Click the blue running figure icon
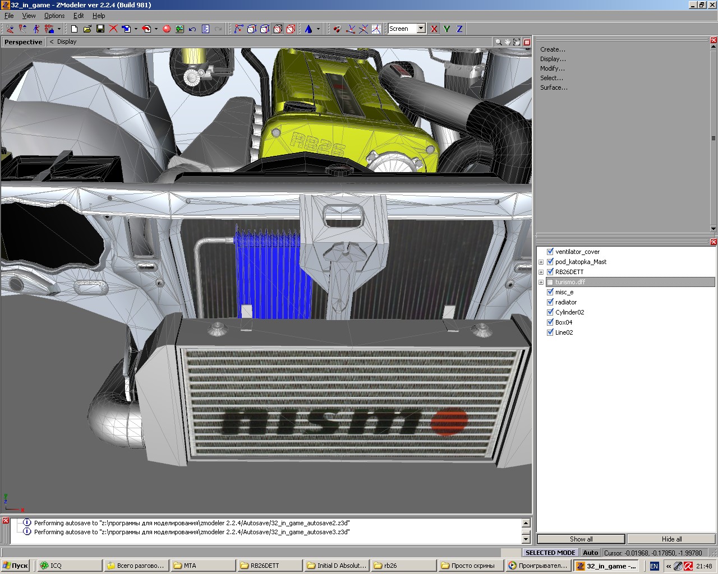This screenshot has height=574, width=718. [x=36, y=29]
